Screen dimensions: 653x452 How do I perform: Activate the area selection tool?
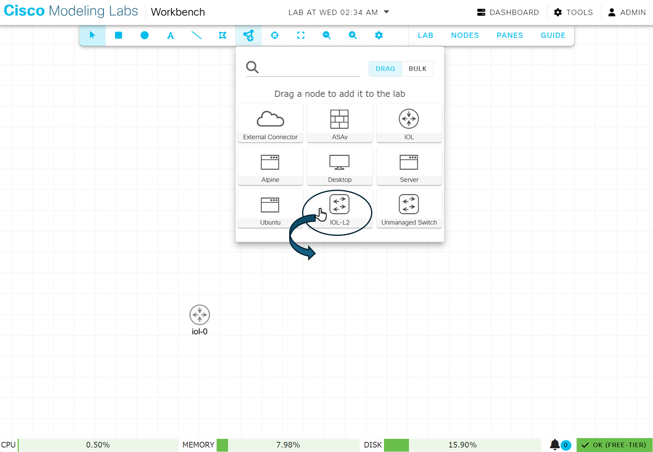click(x=222, y=35)
